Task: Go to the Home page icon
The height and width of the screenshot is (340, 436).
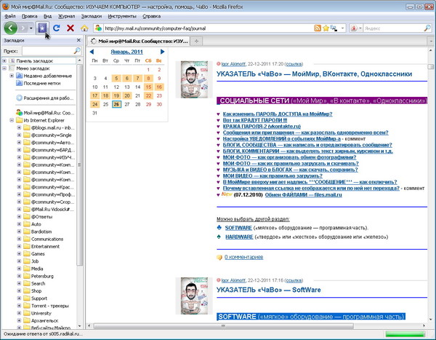Action: 84,28
